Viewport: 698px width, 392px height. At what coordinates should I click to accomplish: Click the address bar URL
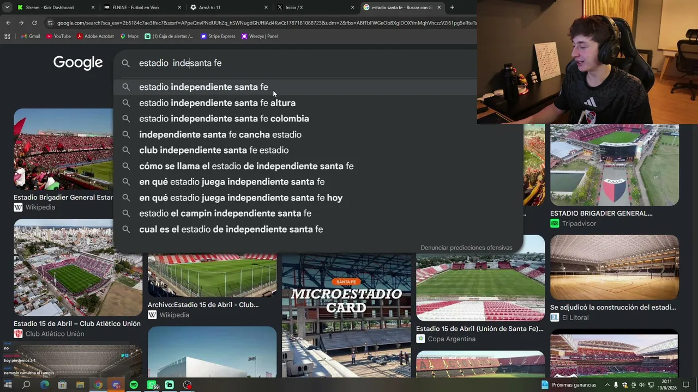(267, 23)
